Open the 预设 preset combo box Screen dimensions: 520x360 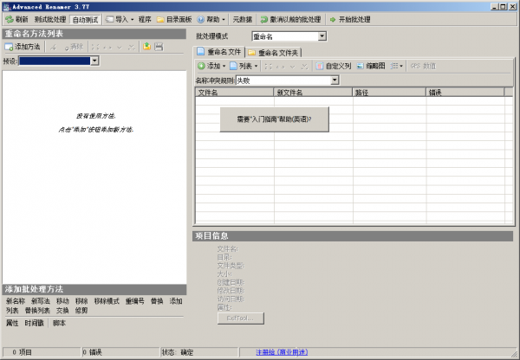coord(59,61)
